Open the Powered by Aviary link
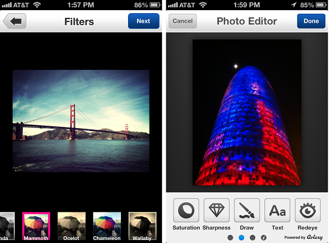329x243 pixels. click(x=303, y=238)
